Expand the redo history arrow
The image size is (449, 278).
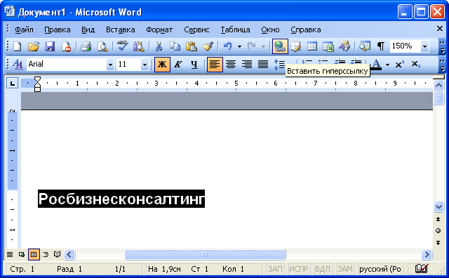tap(263, 46)
